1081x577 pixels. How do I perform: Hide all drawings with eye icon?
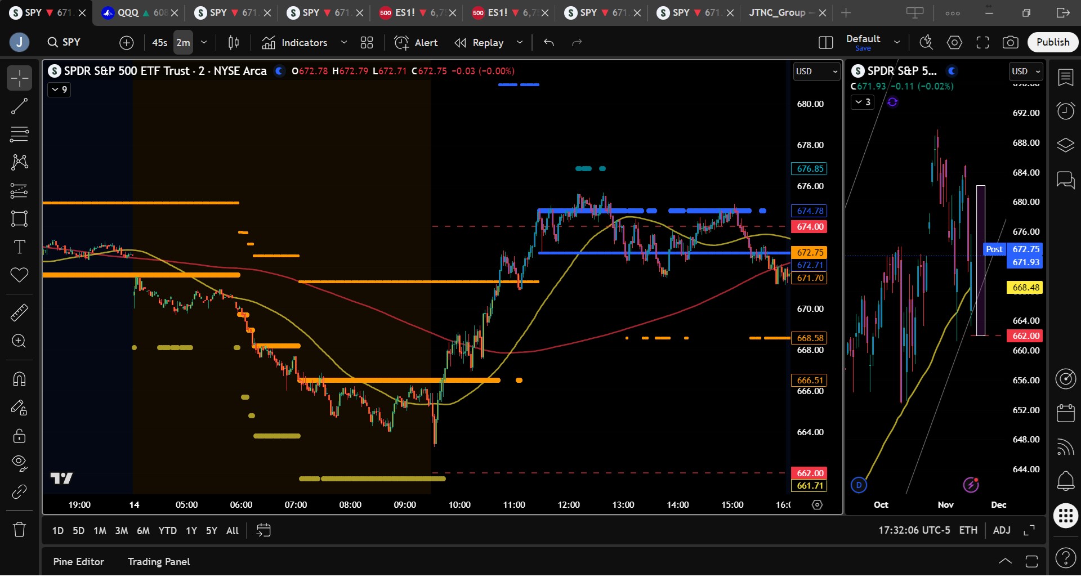pos(19,463)
